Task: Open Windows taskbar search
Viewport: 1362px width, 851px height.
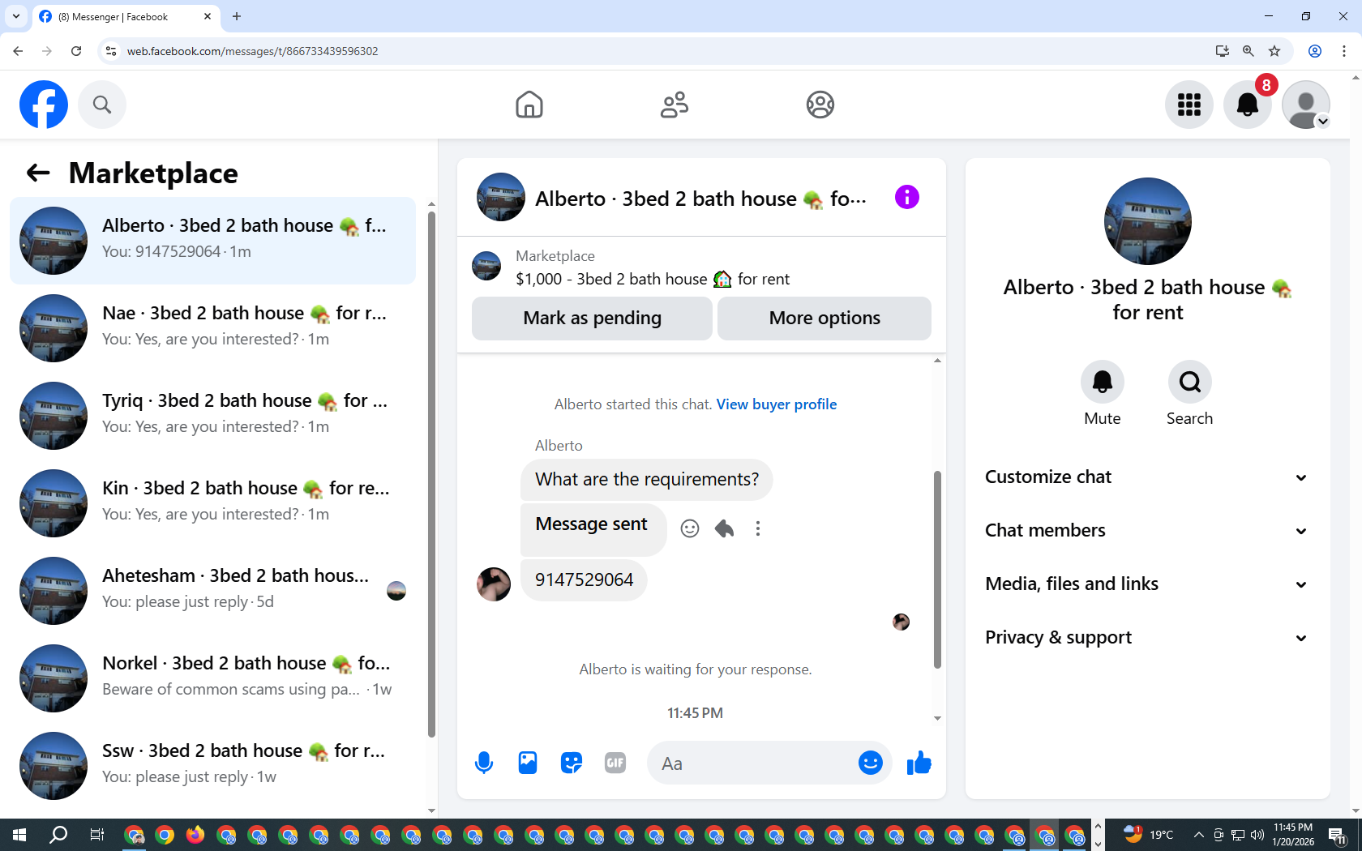Action: pyautogui.click(x=58, y=835)
